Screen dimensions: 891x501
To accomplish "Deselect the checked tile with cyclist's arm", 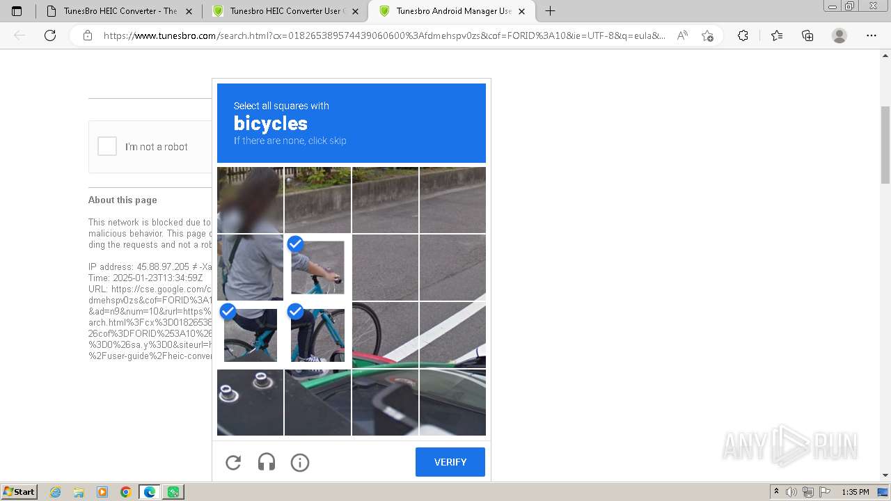I will click(317, 267).
